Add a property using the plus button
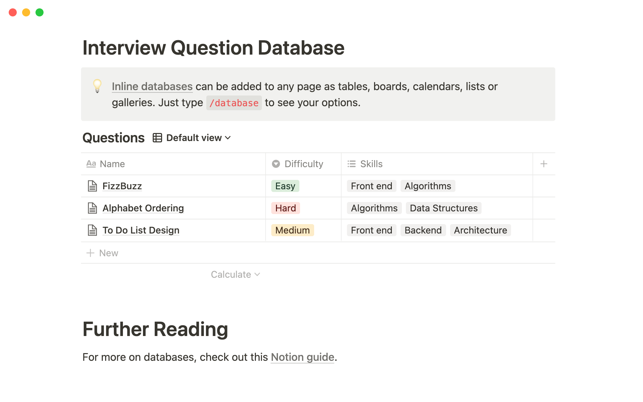This screenshot has height=402, width=643. pos(544,164)
